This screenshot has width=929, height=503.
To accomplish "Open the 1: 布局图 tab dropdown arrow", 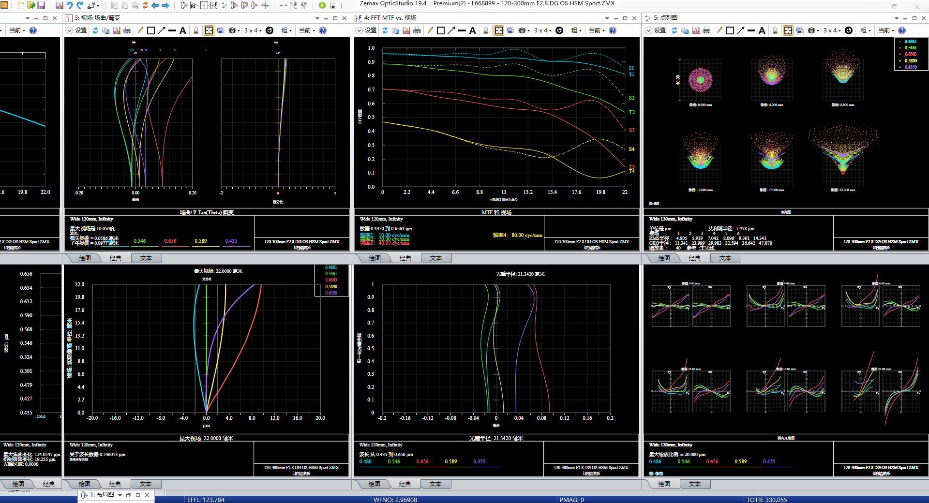I will pyautogui.click(x=120, y=495).
